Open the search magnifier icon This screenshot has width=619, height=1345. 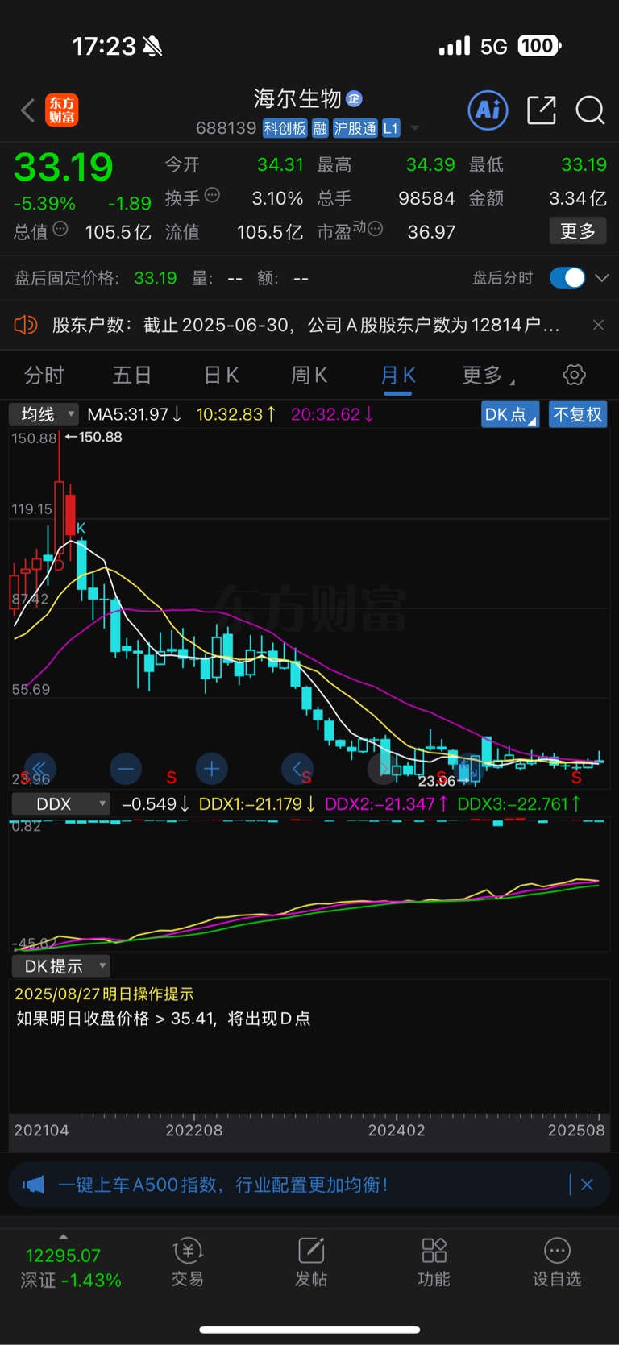590,110
